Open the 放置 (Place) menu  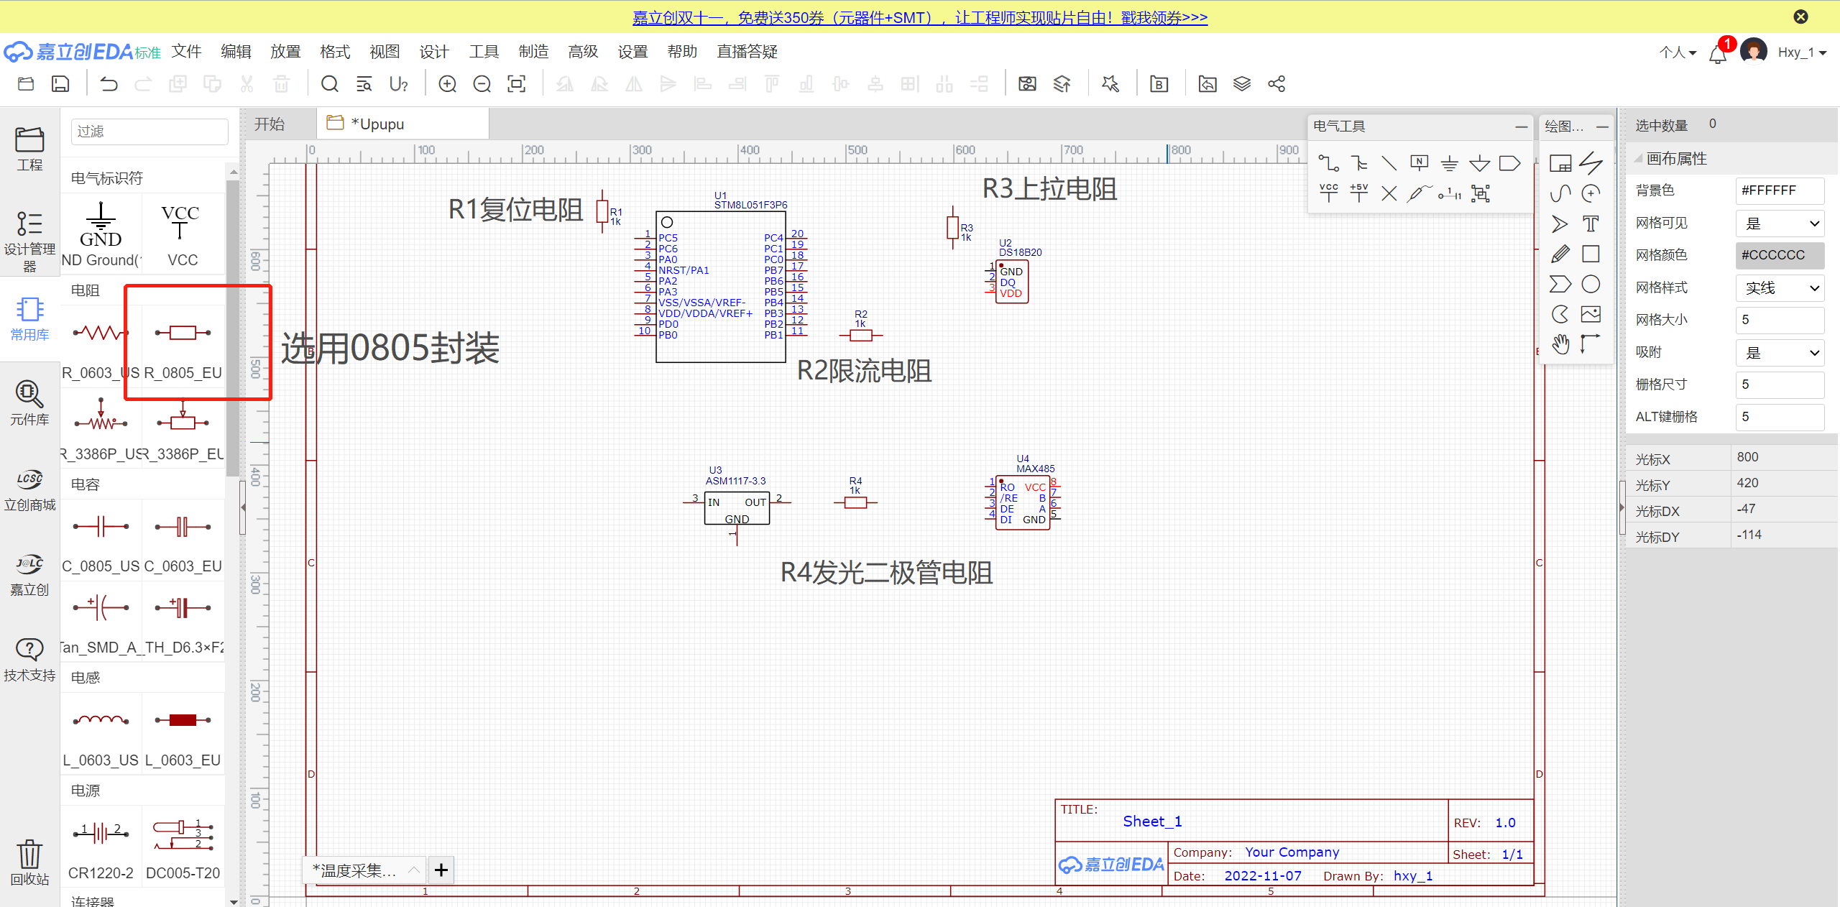click(x=285, y=52)
